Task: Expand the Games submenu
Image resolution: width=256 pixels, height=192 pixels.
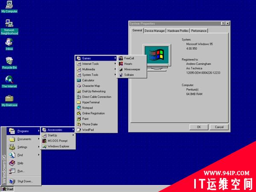Action: 96,58
